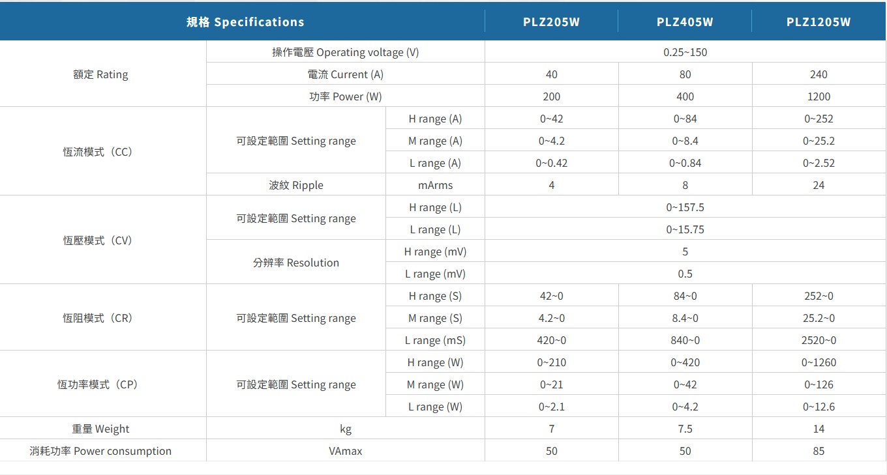Click the CP mode category cell
Screen dimensions: 887x475
pos(97,384)
